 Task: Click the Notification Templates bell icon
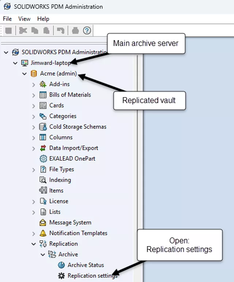[43, 233]
